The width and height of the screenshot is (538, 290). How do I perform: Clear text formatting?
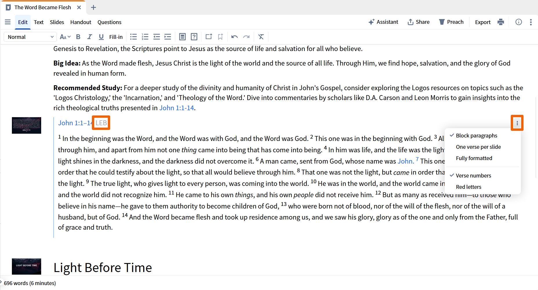(x=261, y=37)
